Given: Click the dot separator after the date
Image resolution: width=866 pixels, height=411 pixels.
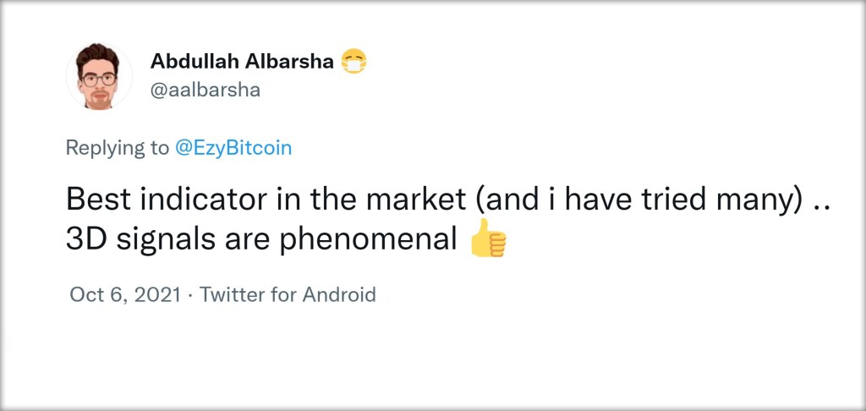Looking at the screenshot, I should coord(190,295).
